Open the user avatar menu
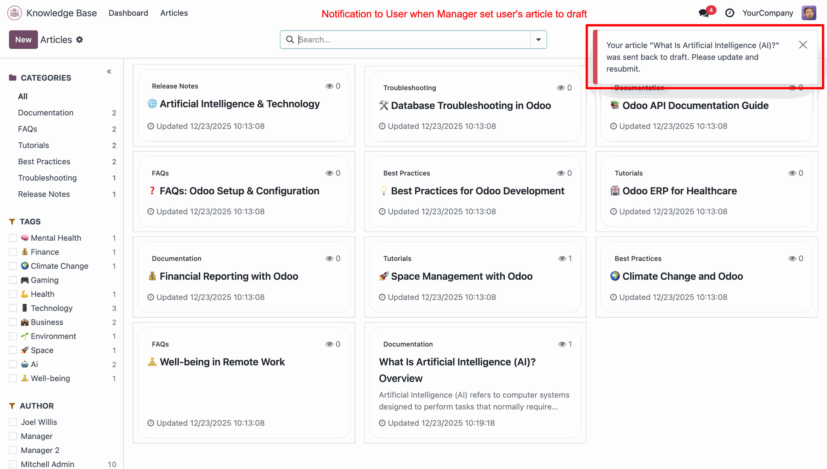827x469 pixels. click(808, 13)
